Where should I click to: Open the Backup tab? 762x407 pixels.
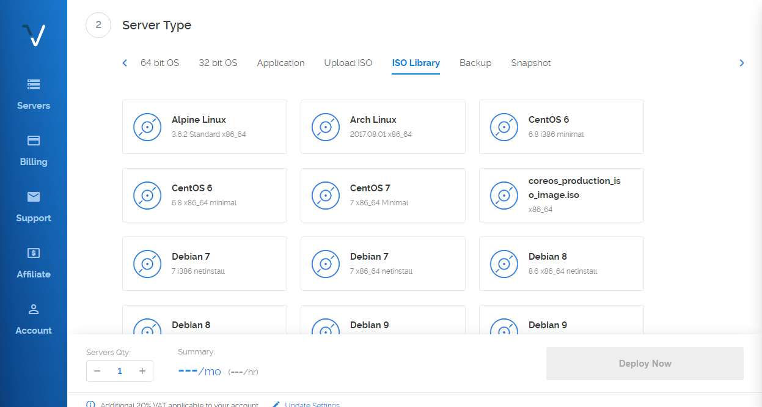(x=475, y=63)
